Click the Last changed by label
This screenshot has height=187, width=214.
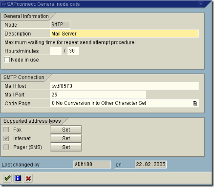tap(21, 165)
